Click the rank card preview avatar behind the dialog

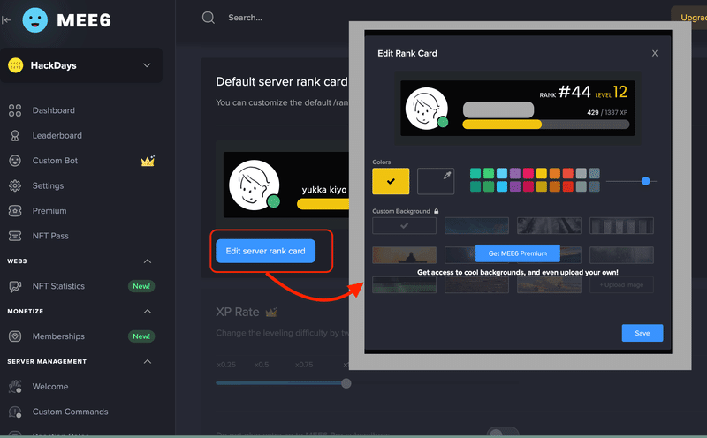[x=255, y=185]
